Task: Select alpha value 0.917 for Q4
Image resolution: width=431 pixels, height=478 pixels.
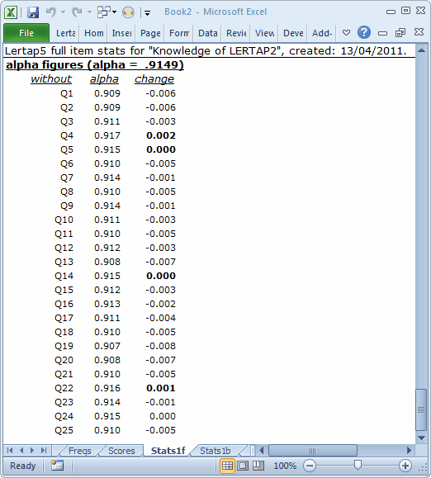Action: (107, 135)
